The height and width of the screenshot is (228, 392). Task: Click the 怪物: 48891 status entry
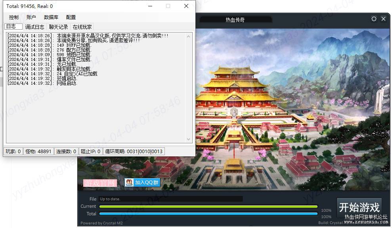click(x=38, y=151)
